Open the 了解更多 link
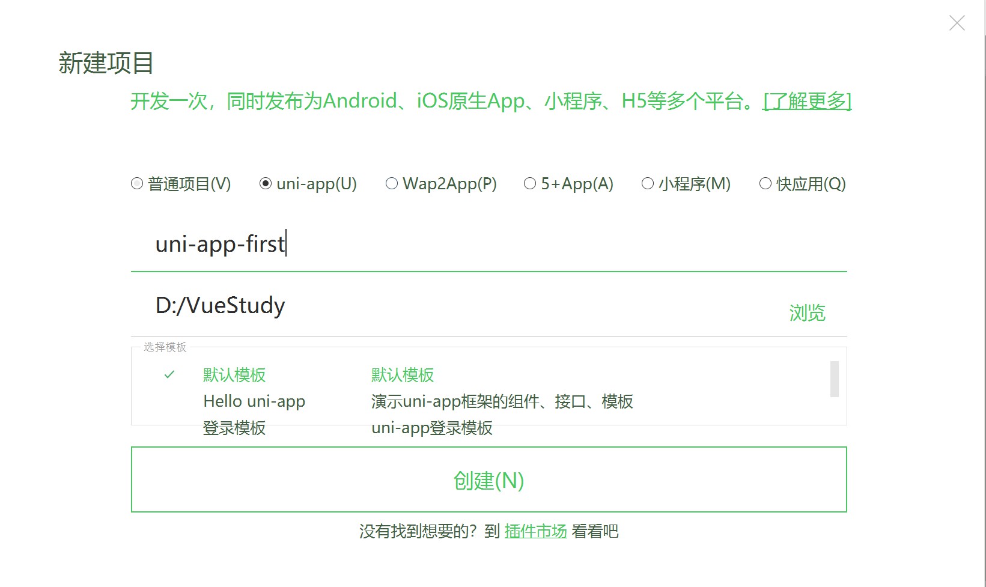This screenshot has height=587, width=986. [807, 101]
